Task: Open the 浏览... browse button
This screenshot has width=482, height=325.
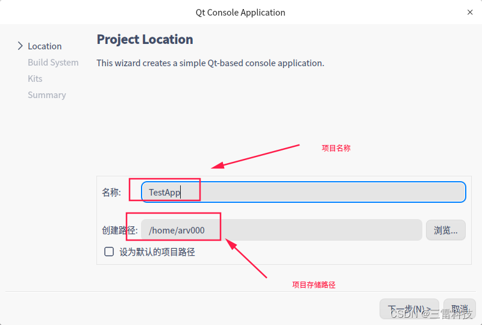Action: pyautogui.click(x=446, y=230)
